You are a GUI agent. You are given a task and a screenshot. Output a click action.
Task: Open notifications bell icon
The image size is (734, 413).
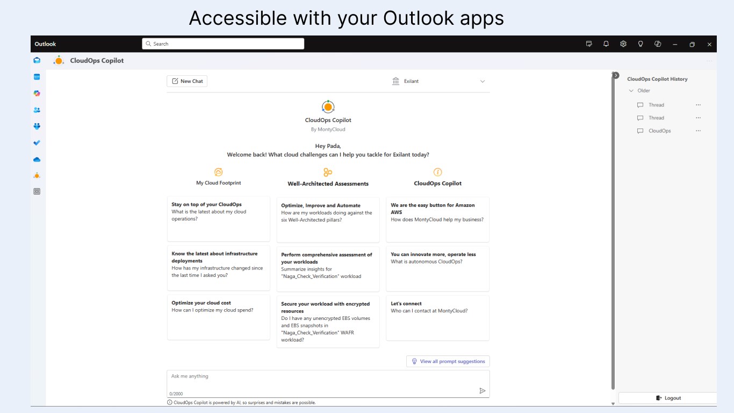coord(606,44)
